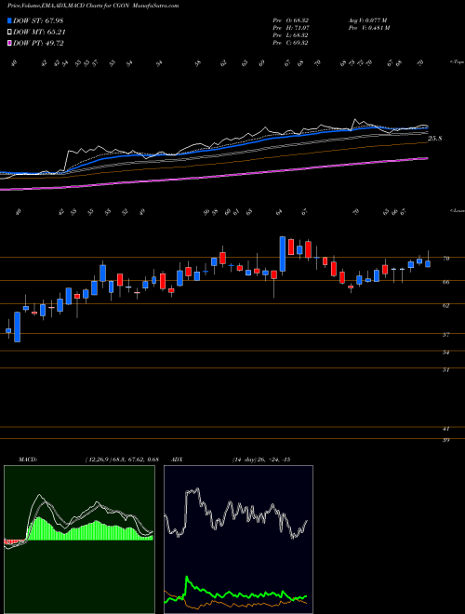Screen dimensions: 465x614
Task: Click the 41 price level label
Action: 445,428
